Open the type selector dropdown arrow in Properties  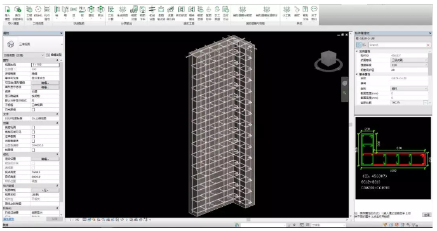(62, 44)
